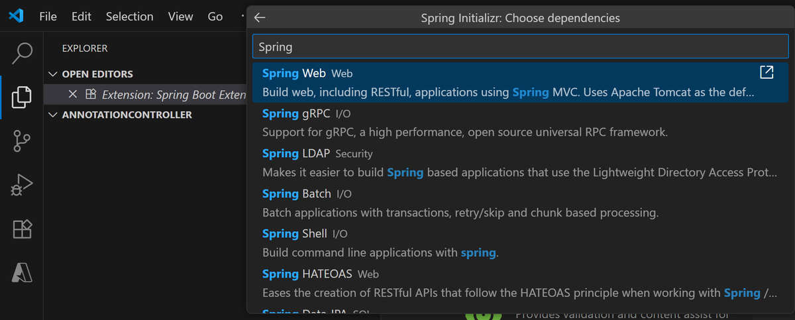The image size is (795, 320).
Task: Click the extension file icon in Open Editors
Action: tap(91, 94)
